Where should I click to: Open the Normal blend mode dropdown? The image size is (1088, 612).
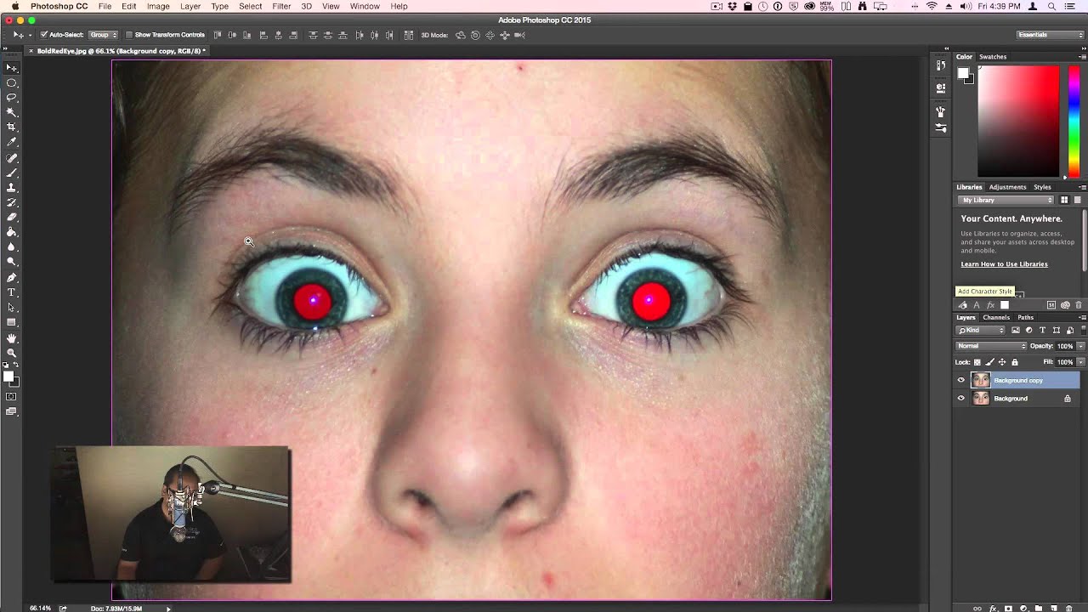(x=991, y=346)
